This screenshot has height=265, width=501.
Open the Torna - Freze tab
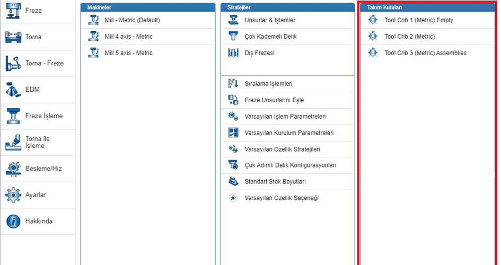pyautogui.click(x=44, y=63)
